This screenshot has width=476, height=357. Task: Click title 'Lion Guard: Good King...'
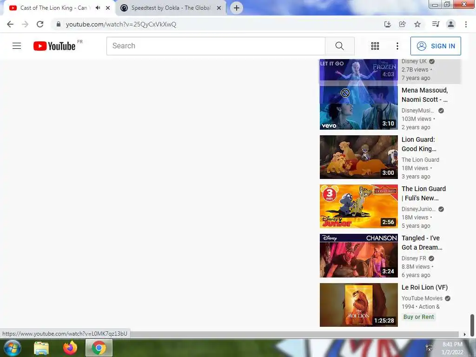point(419,144)
